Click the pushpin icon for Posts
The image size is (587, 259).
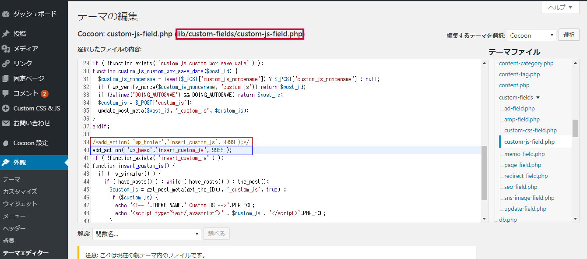tap(6, 34)
